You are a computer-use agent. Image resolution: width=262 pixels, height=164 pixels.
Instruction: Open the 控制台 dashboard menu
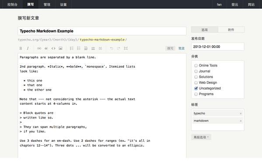12,4
